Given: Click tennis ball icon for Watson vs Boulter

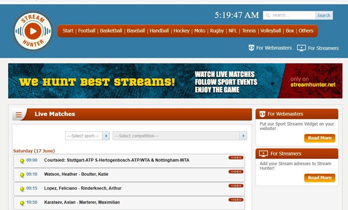Looking at the screenshot, I should 22,175.
